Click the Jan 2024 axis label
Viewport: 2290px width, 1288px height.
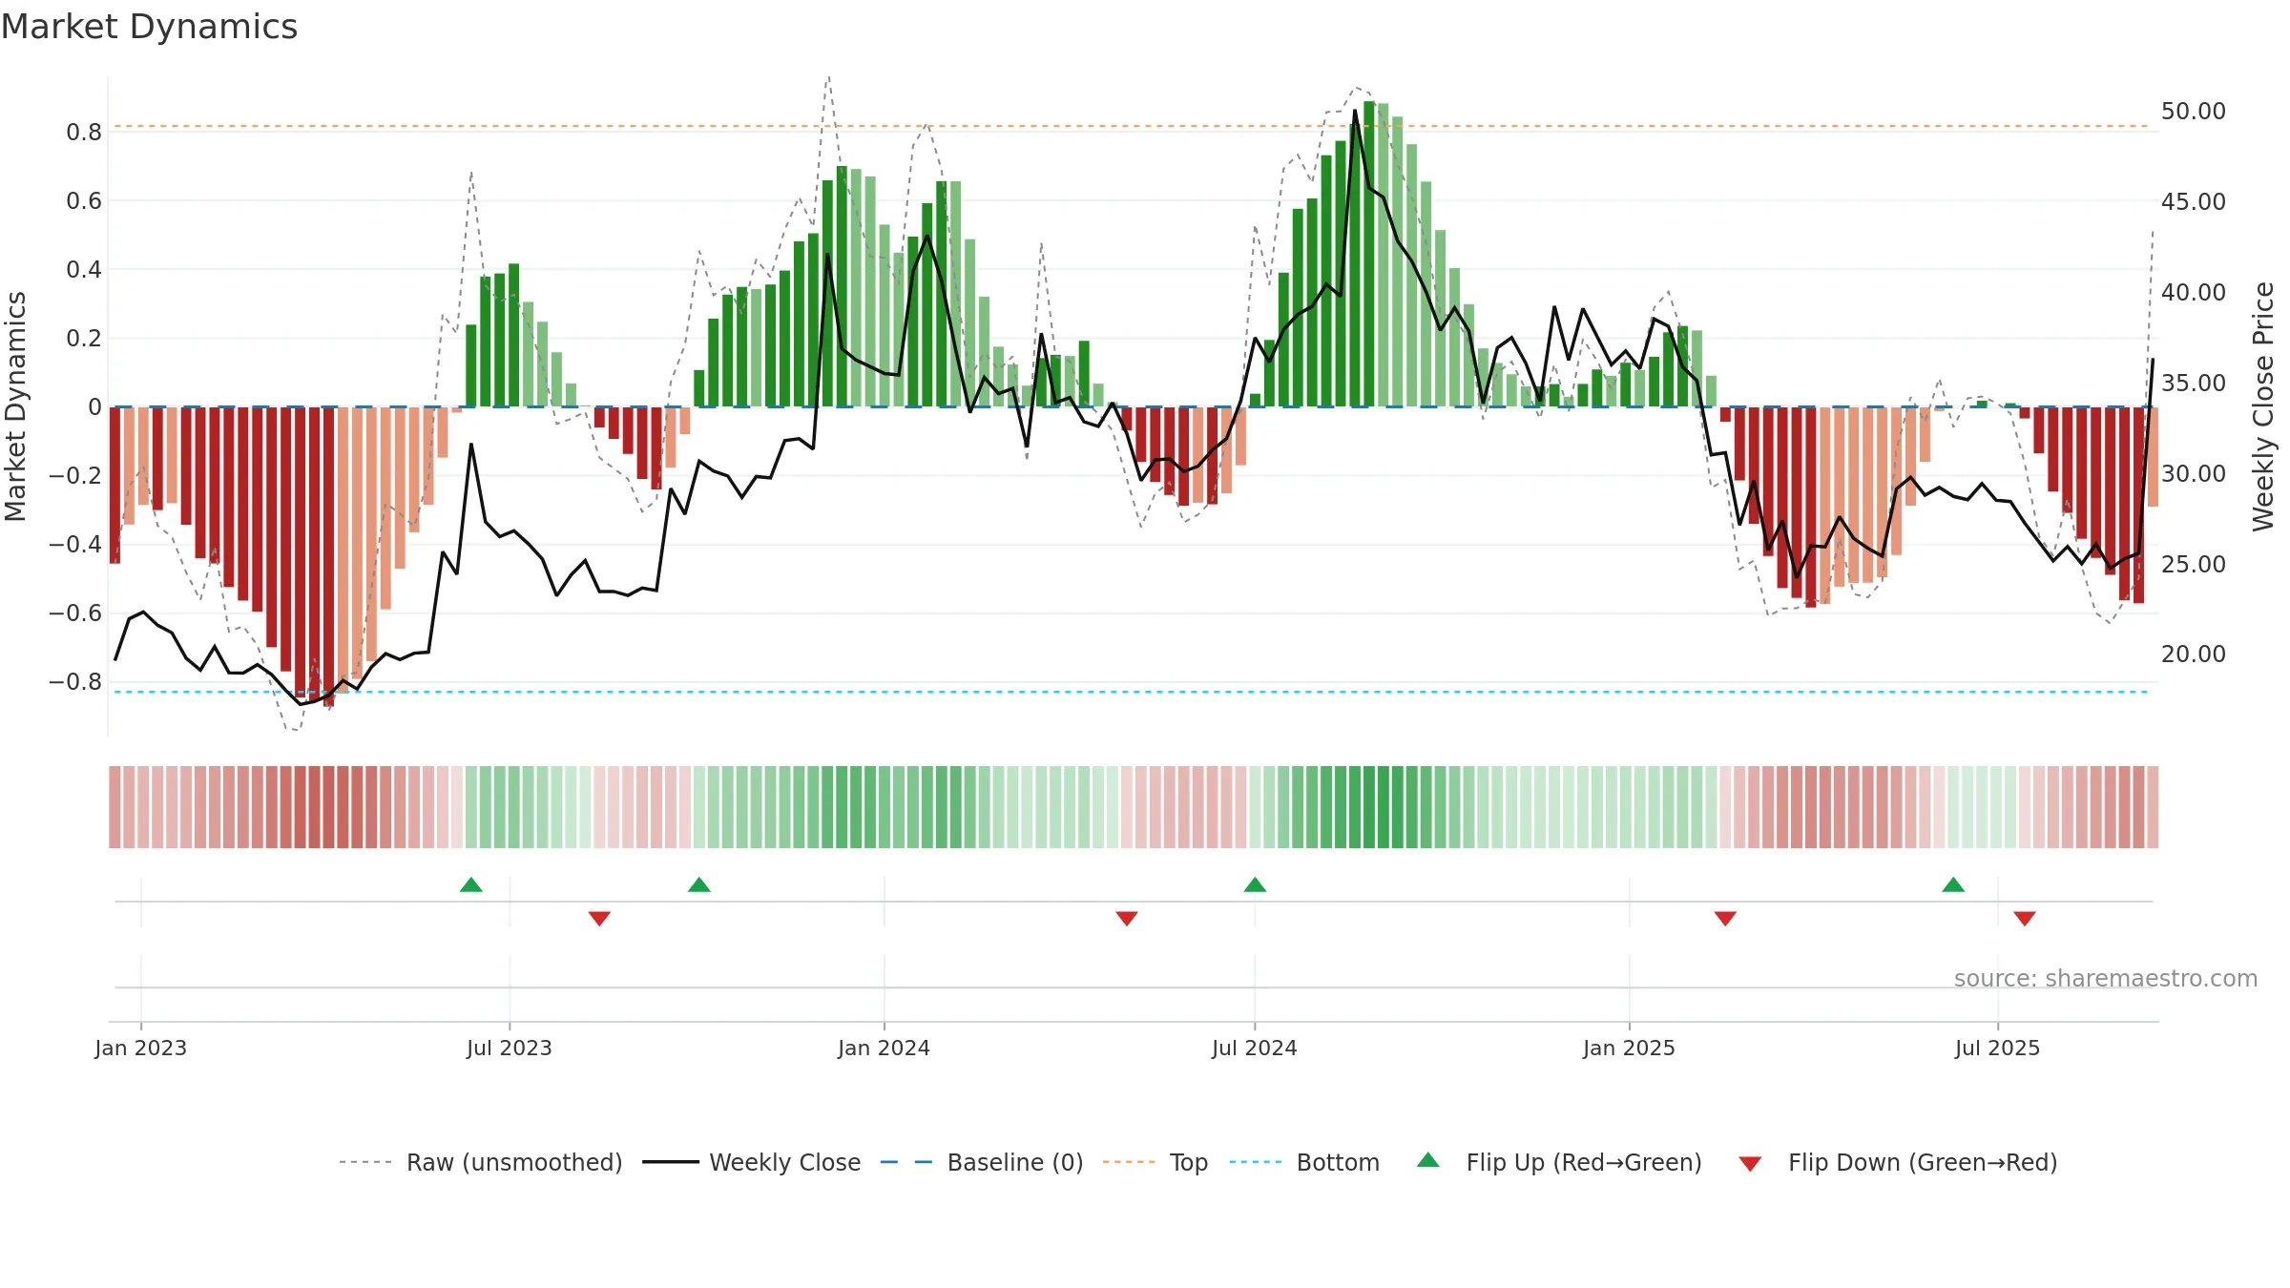click(x=884, y=1048)
